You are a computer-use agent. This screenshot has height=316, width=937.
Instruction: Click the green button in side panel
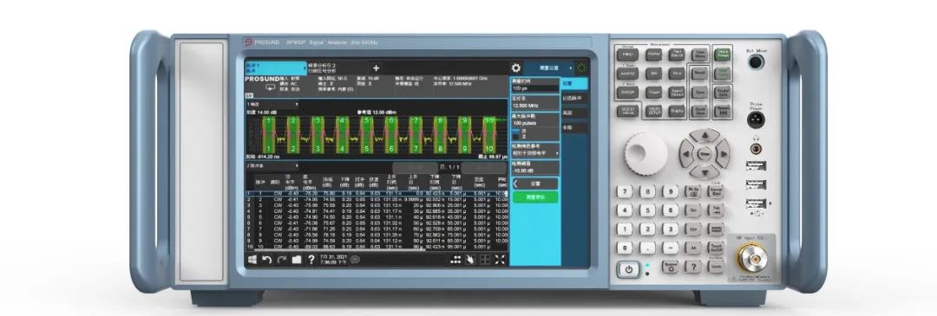tap(534, 197)
